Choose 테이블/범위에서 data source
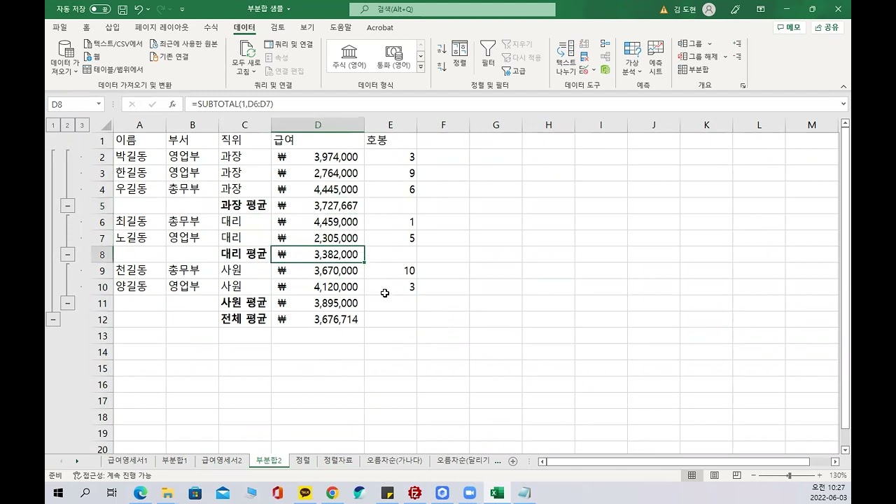Image resolution: width=896 pixels, height=504 pixels. [x=113, y=69]
